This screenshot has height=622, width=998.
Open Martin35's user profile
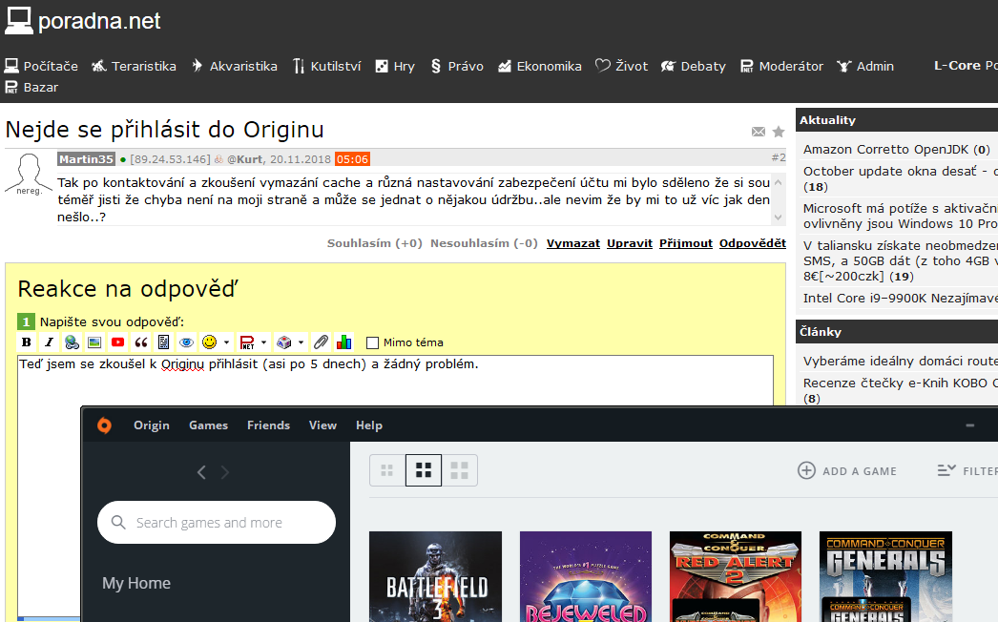click(x=86, y=159)
